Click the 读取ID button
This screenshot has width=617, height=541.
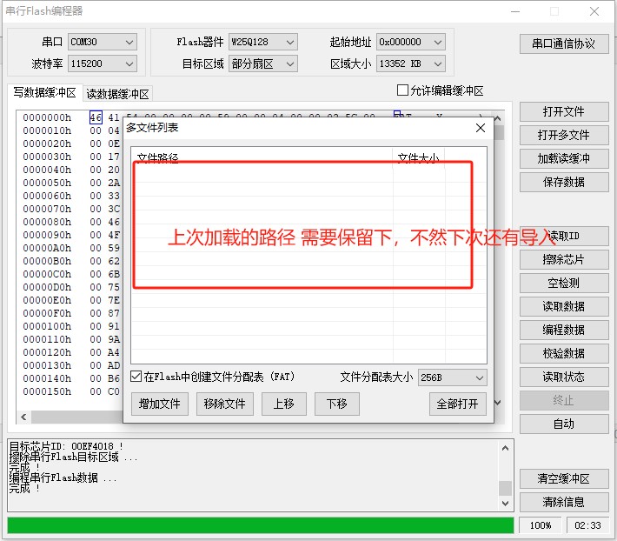tap(564, 236)
